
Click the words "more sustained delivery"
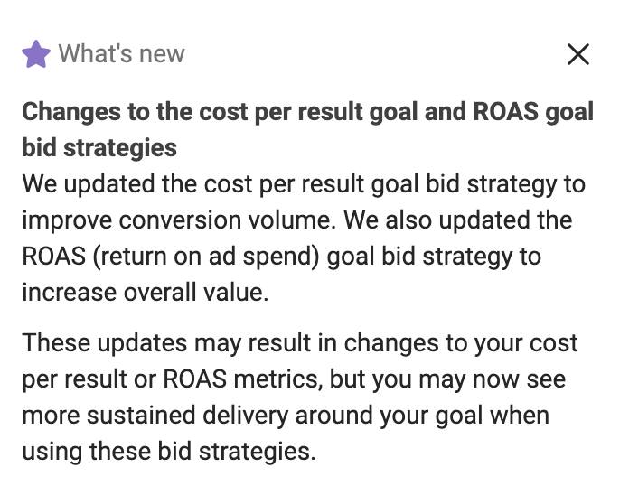155,415
